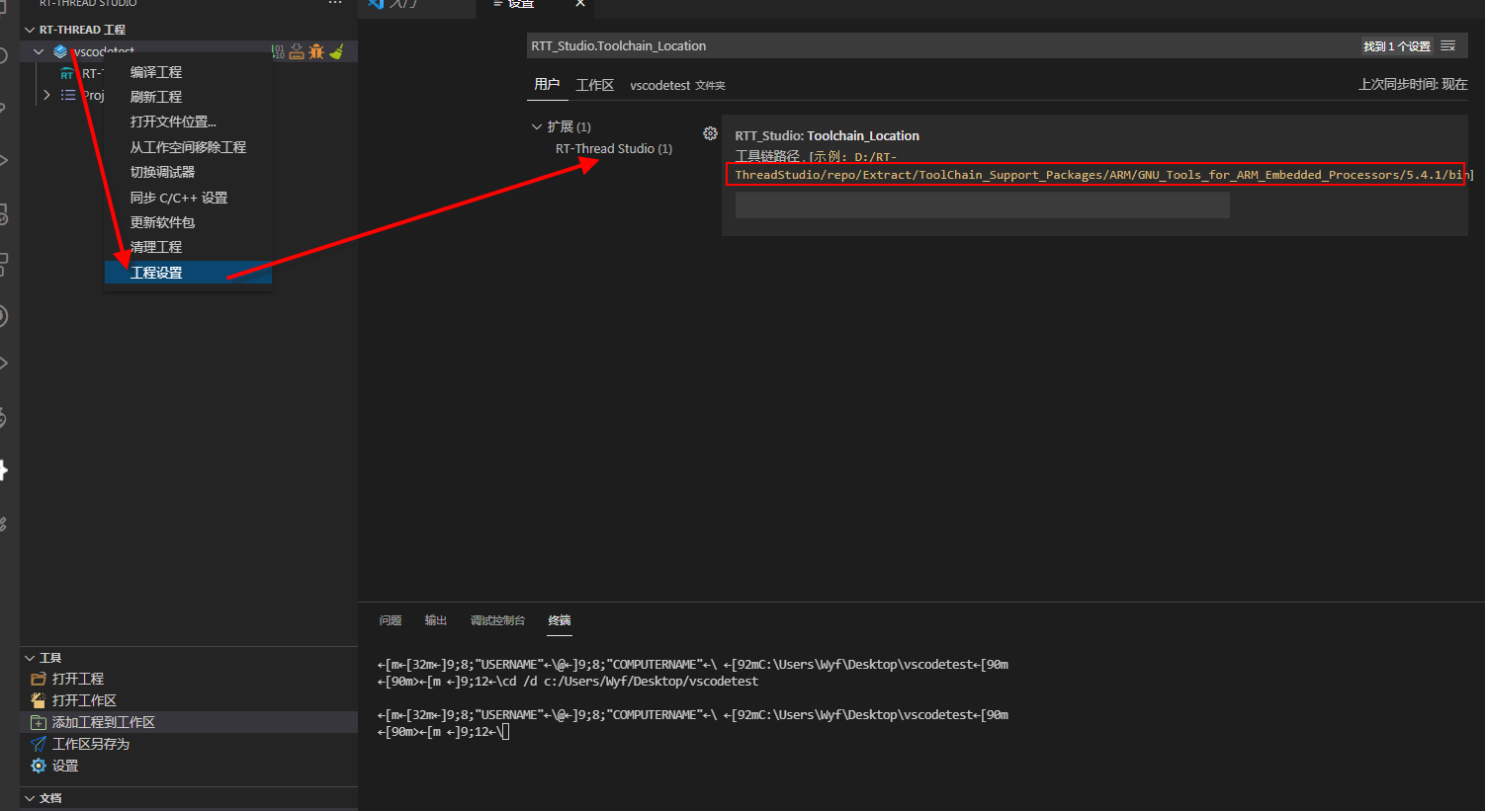The height and width of the screenshot is (811, 1485).
Task: Open the 输出 tab in the bottom panel
Action: (435, 620)
